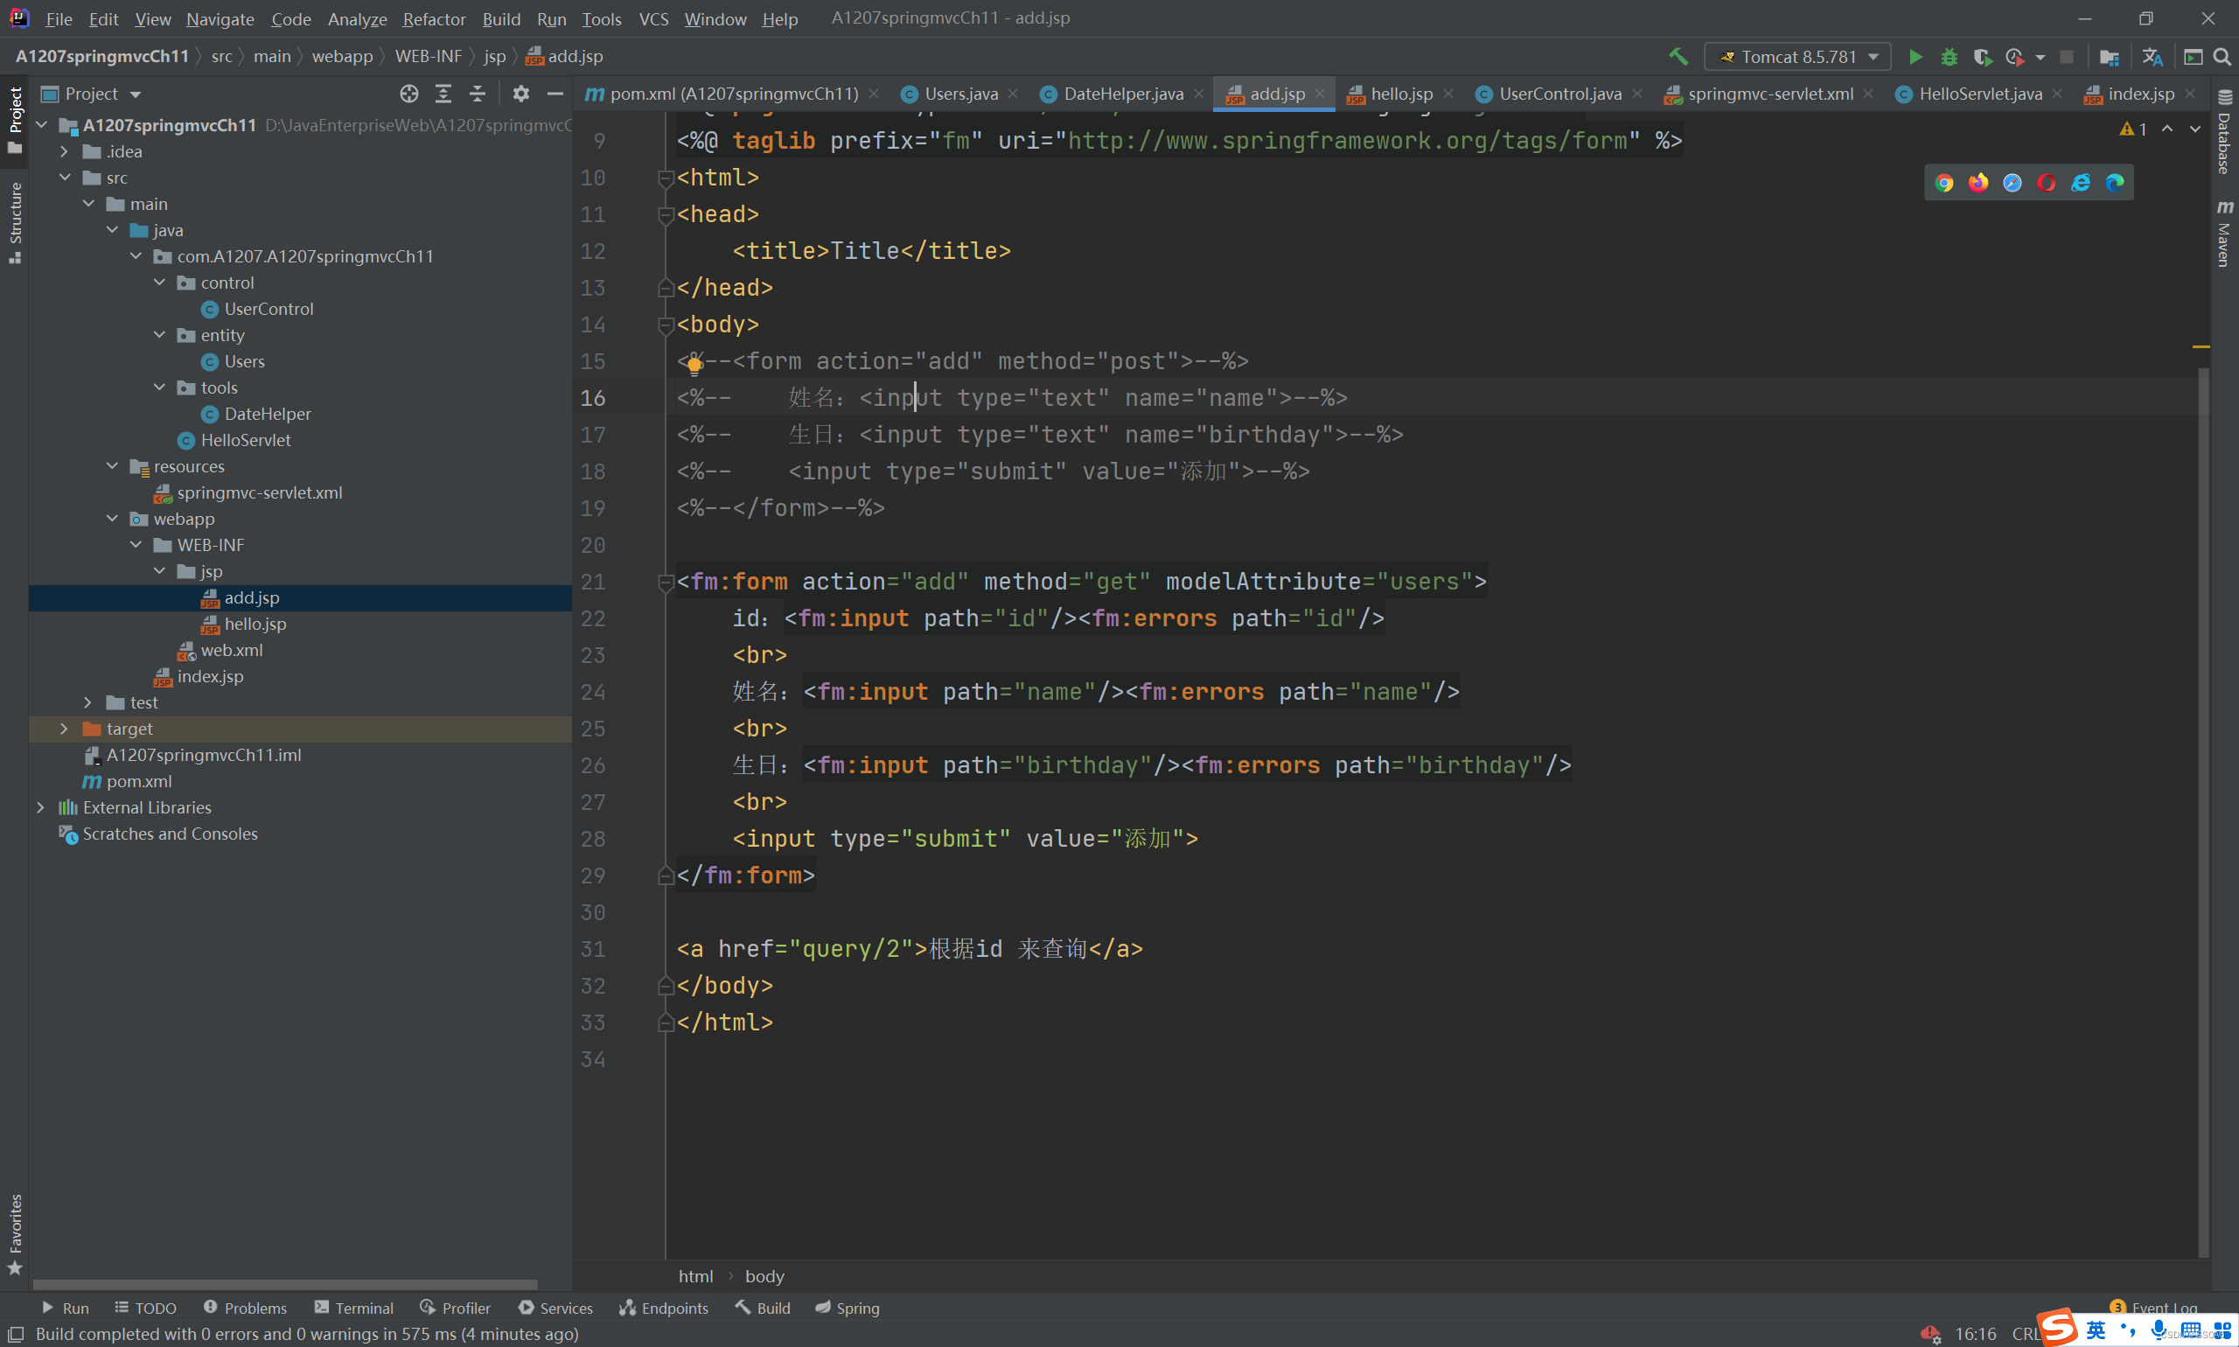The image size is (2239, 1347).
Task: Click the Run application icon
Action: [x=1915, y=58]
